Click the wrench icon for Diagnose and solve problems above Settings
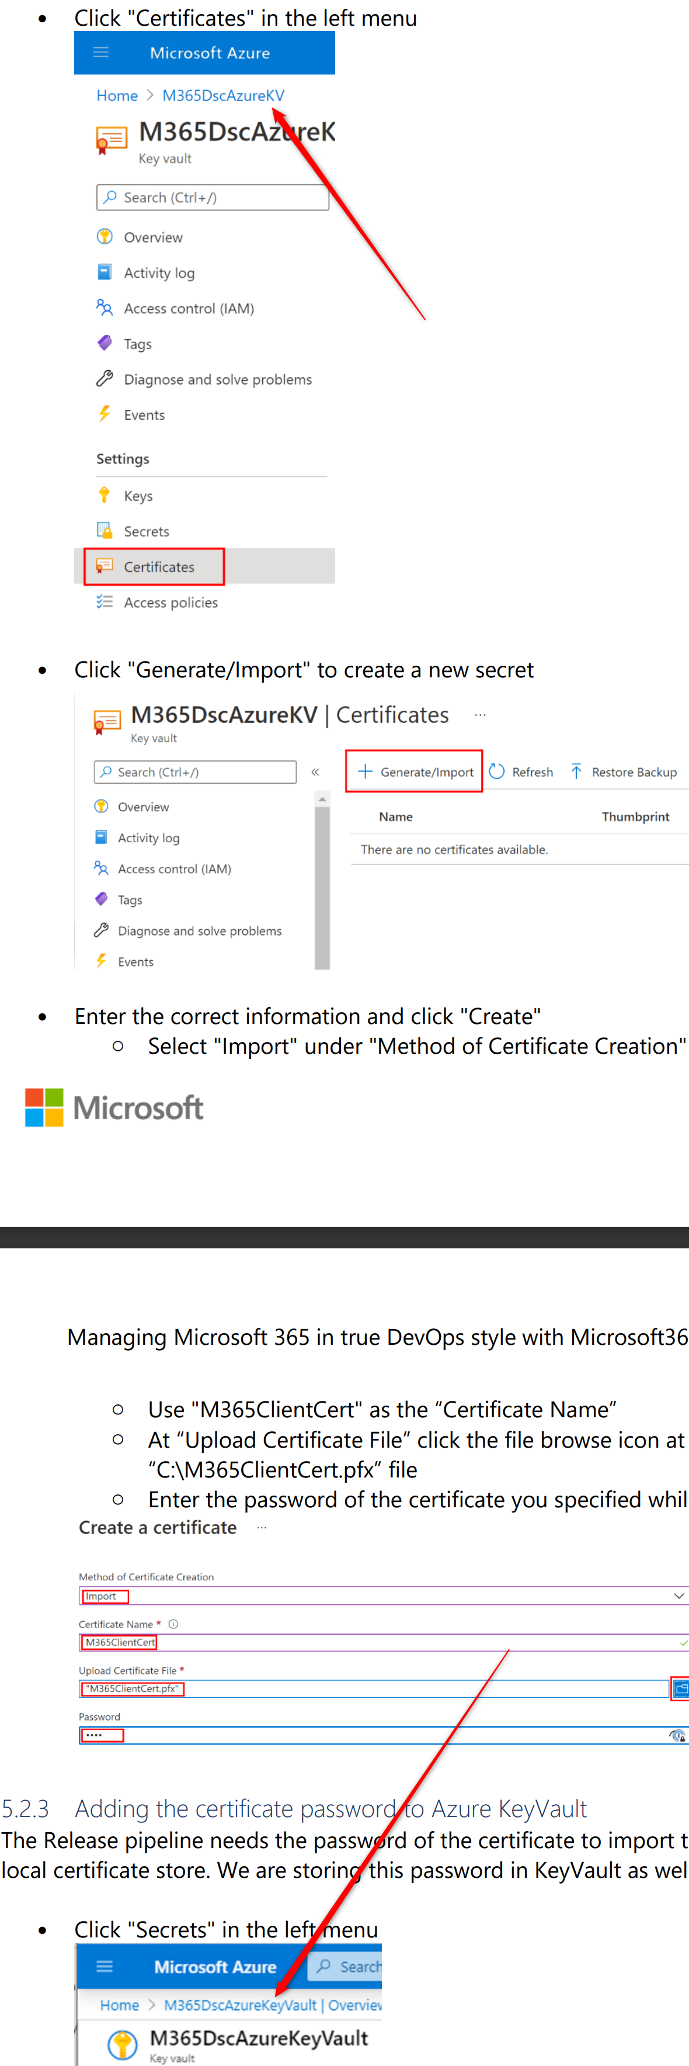689x2066 pixels. point(104,379)
